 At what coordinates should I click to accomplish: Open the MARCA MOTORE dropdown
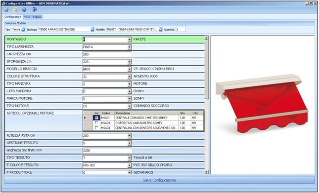(130, 99)
